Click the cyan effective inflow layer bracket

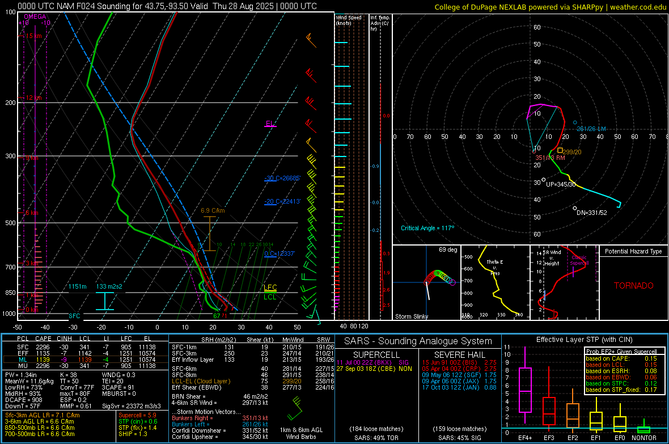coord(104,301)
